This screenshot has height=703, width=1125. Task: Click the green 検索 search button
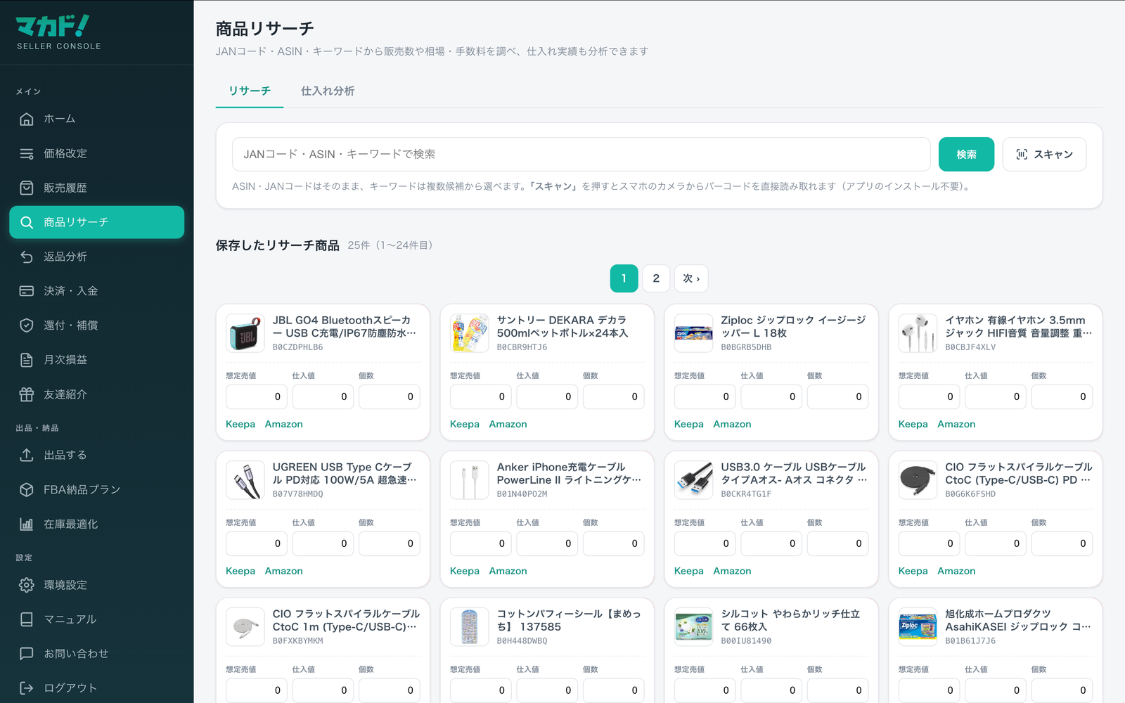tap(966, 154)
